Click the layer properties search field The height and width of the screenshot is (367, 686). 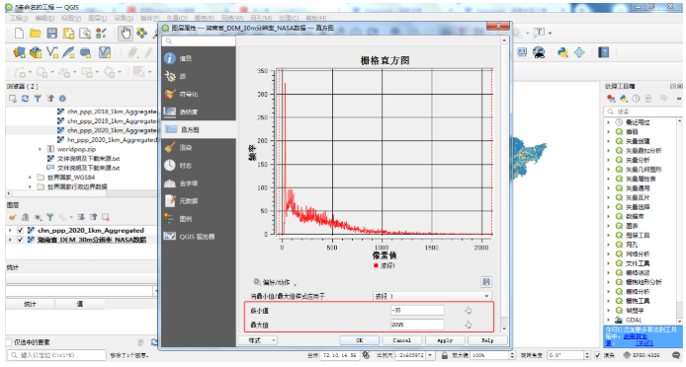(199, 41)
